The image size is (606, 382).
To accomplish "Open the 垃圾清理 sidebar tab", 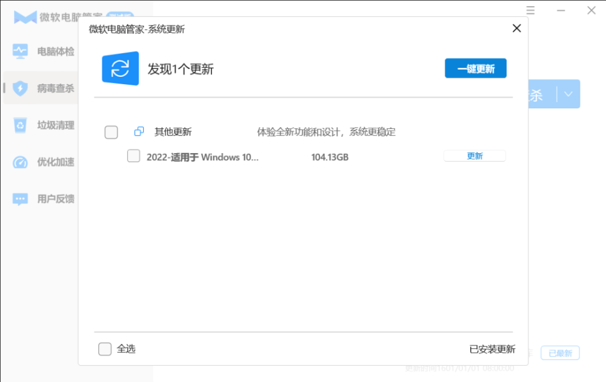I will [x=55, y=125].
